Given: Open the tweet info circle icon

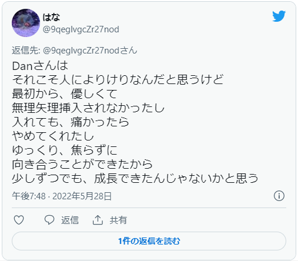Looking at the screenshot, I should 279,196.
